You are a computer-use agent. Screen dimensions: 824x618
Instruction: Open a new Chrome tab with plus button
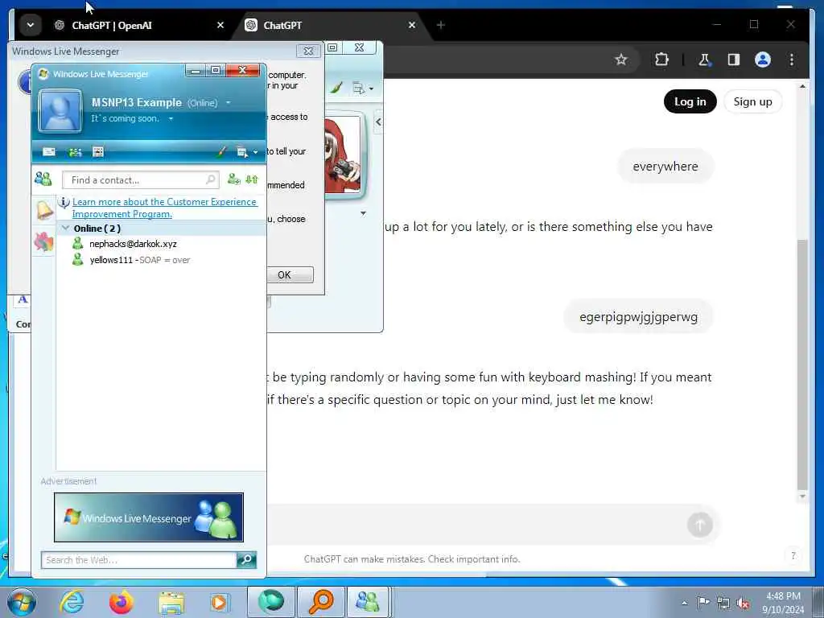440,25
